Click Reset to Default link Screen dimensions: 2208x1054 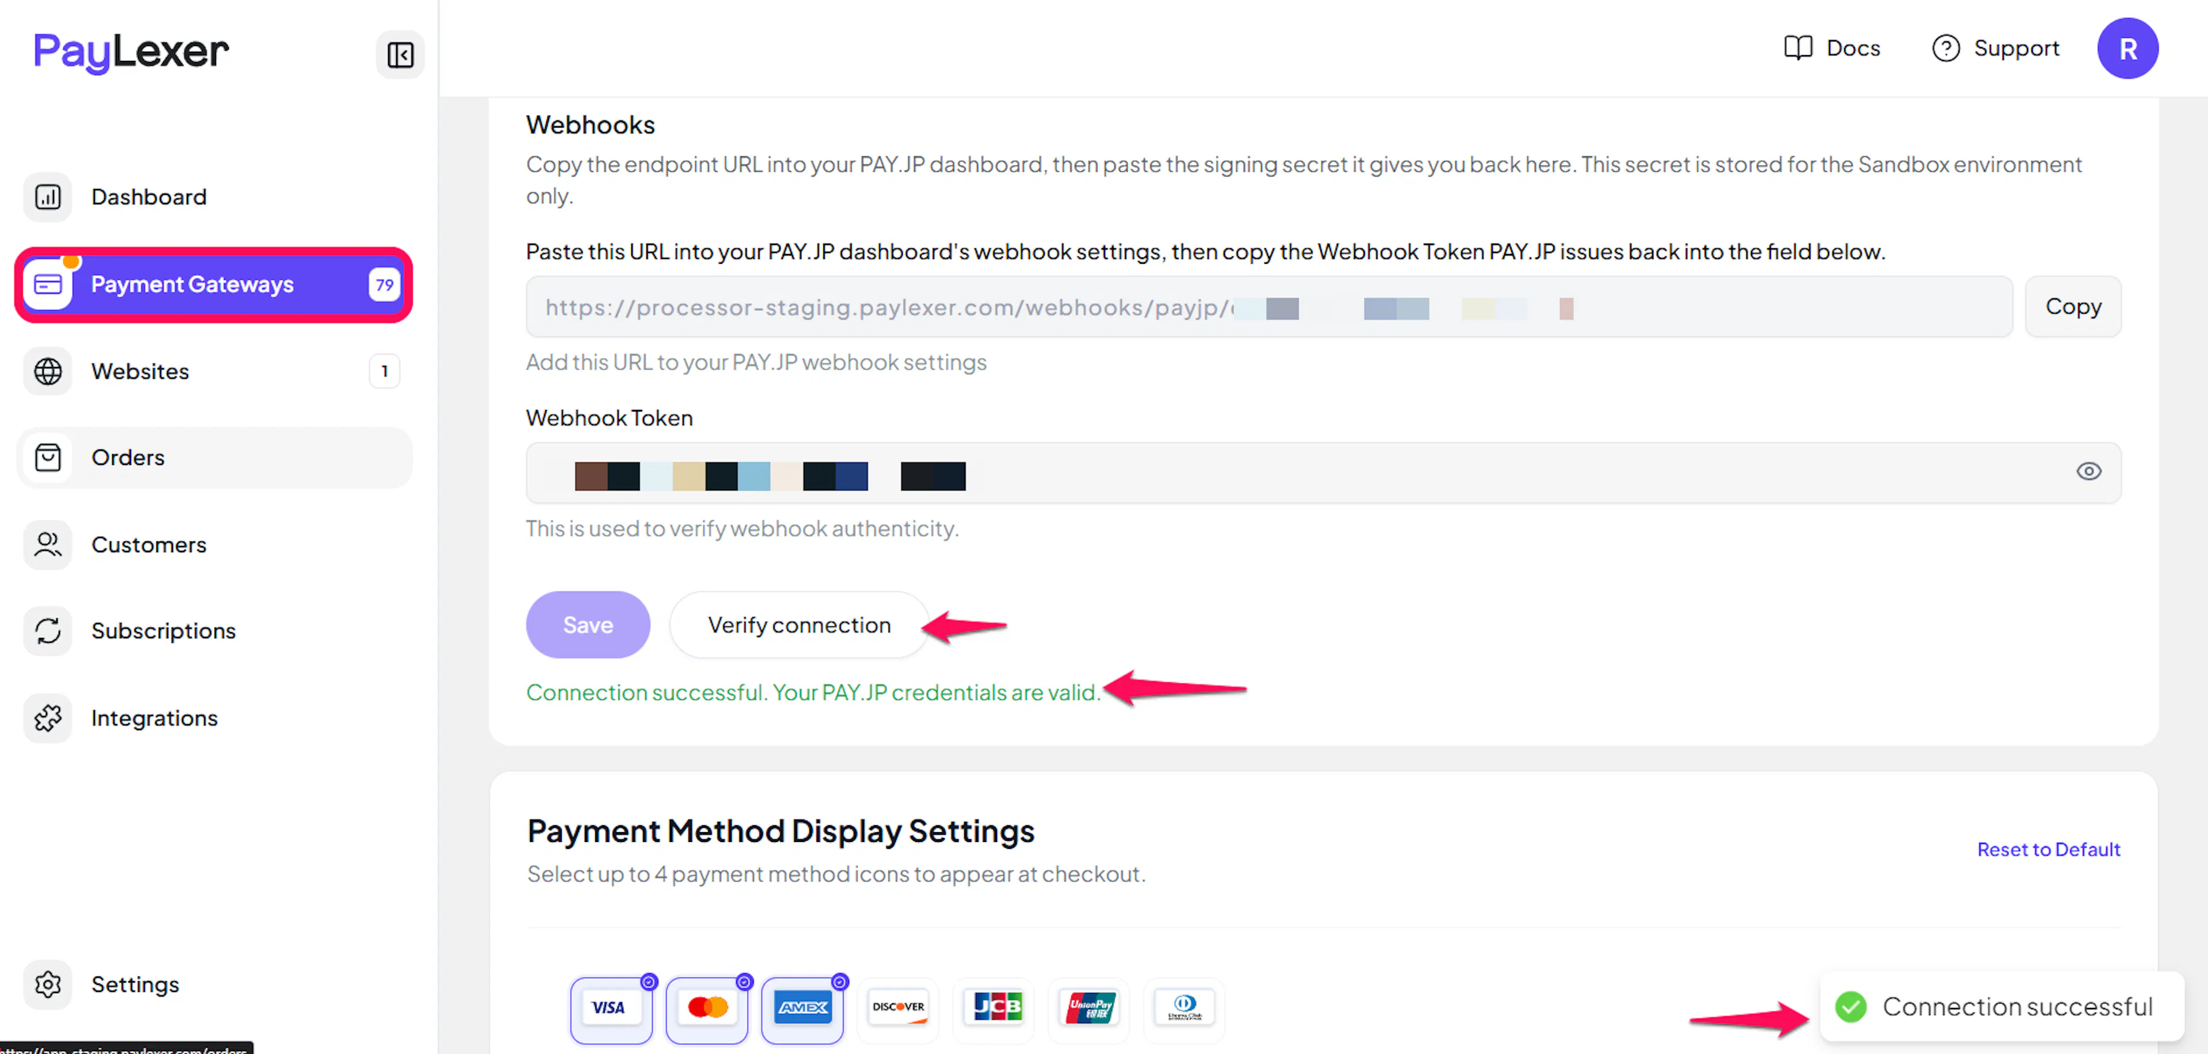pyautogui.click(x=2048, y=849)
